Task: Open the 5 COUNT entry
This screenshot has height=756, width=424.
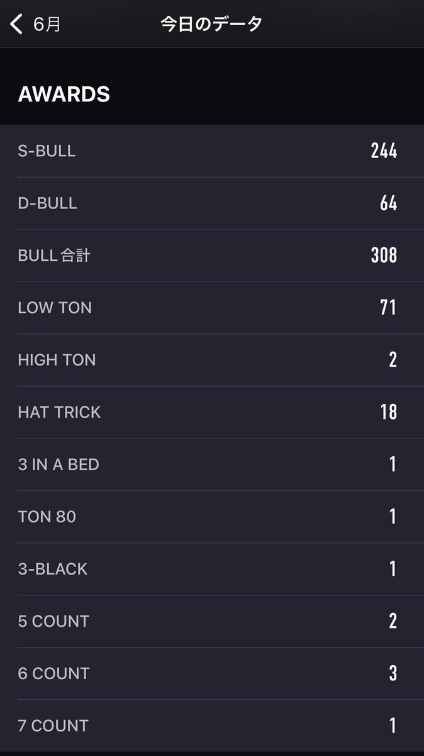Action: 212,621
